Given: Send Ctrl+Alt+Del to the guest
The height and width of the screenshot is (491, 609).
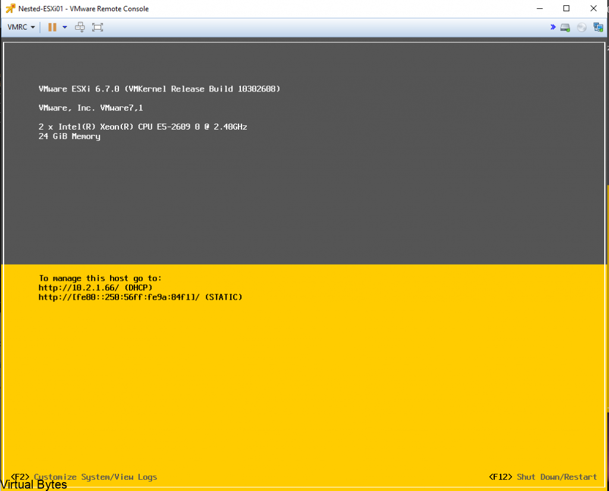Looking at the screenshot, I should coord(80,27).
